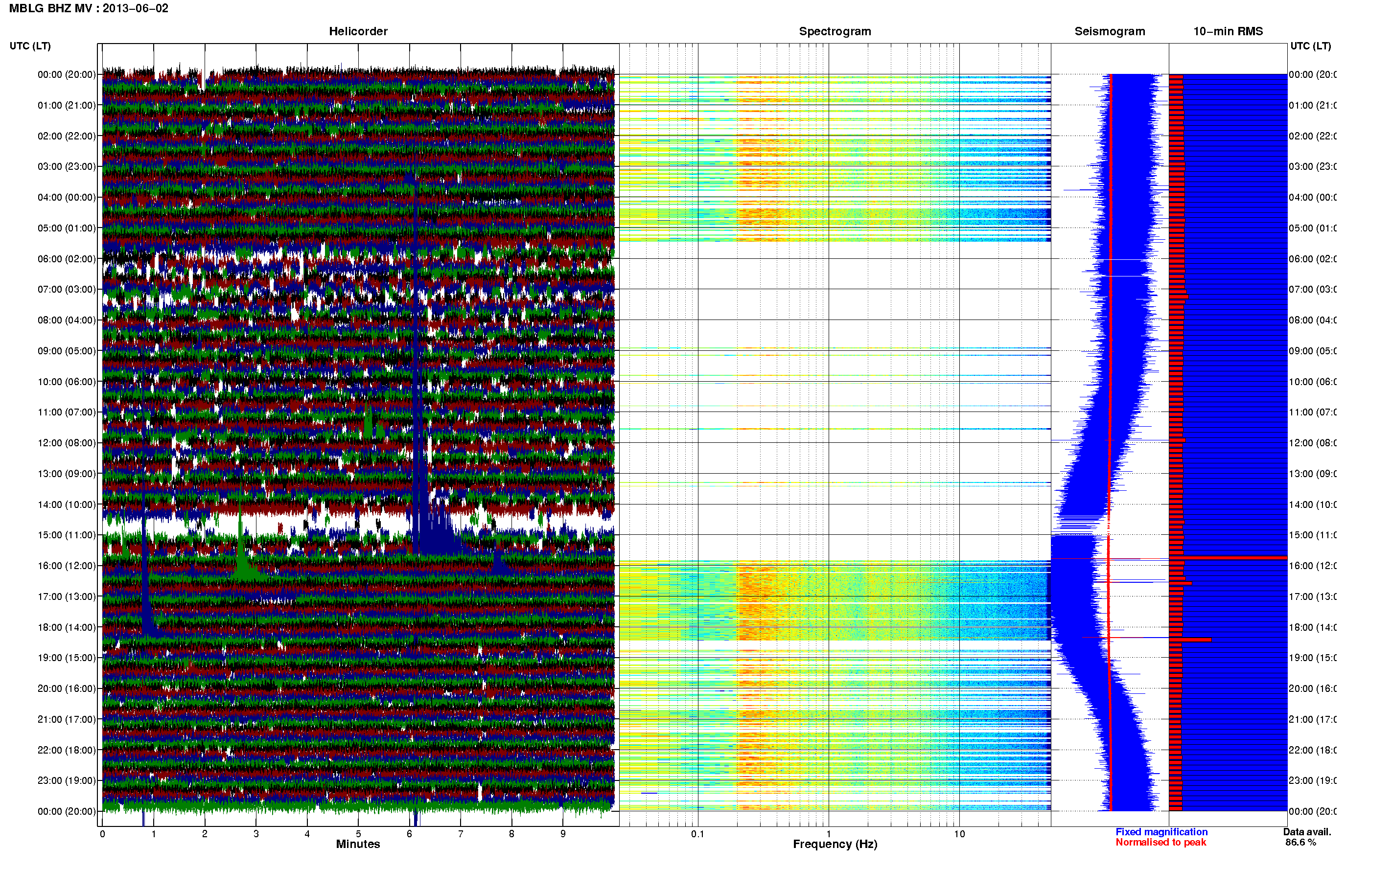Click the title 'MBLG BHZ MV : 2013-06-02'
1392x870 pixels.
[89, 9]
